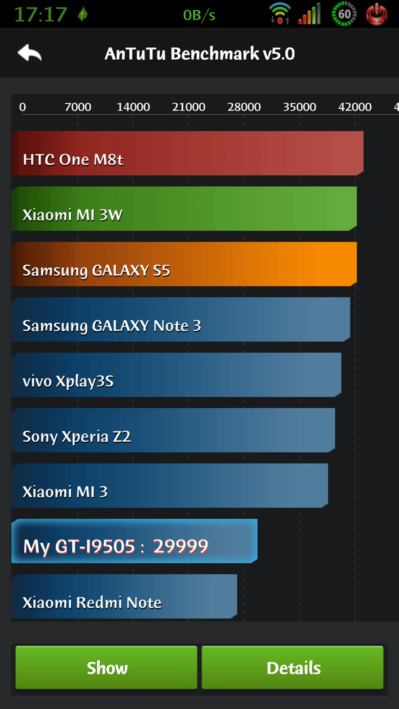Select the HTC One M8t bar
399x709 pixels.
click(x=188, y=153)
